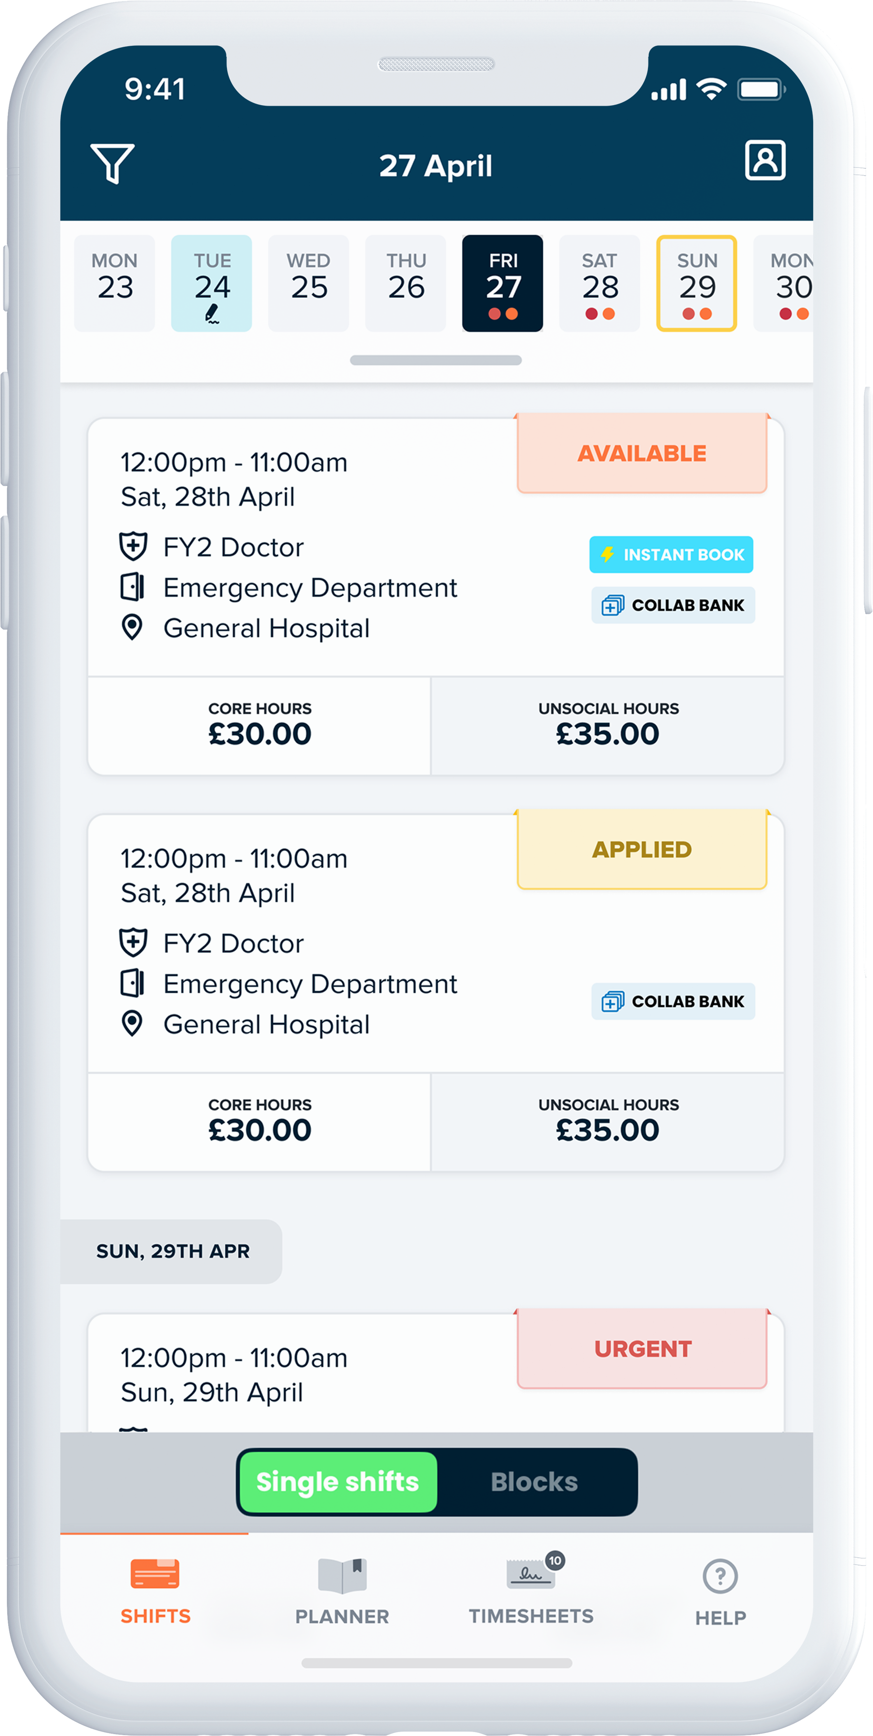
Task: Tap the Instant Book lightning badge
Action: click(x=671, y=554)
